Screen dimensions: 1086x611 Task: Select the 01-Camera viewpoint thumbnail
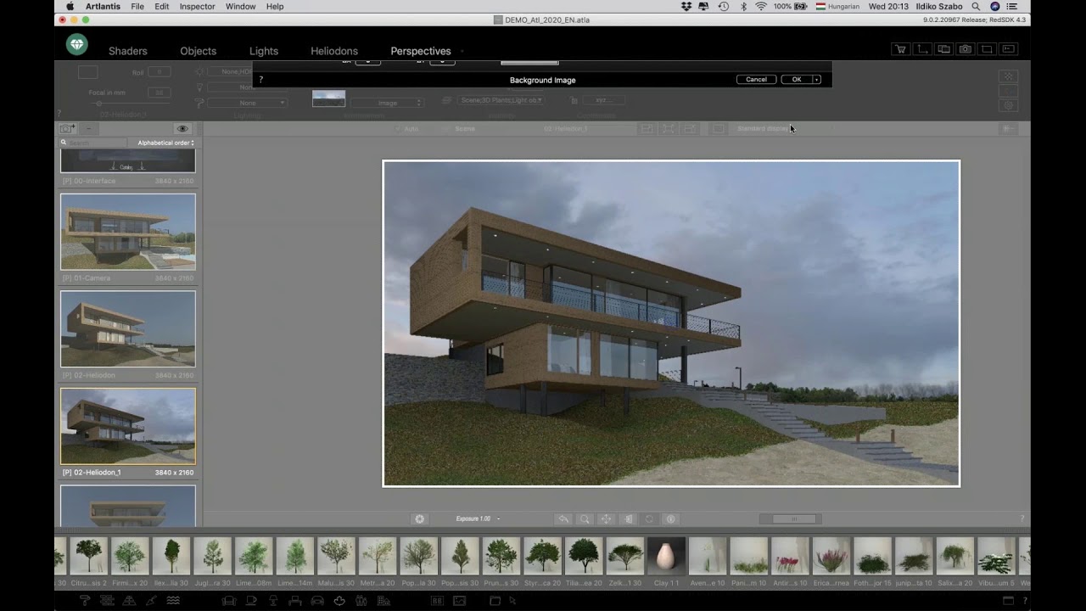[x=128, y=232]
